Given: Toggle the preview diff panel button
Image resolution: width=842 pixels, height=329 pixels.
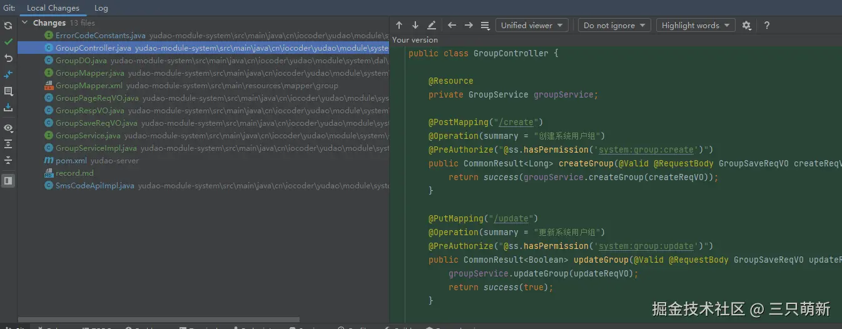Looking at the screenshot, I should point(8,181).
